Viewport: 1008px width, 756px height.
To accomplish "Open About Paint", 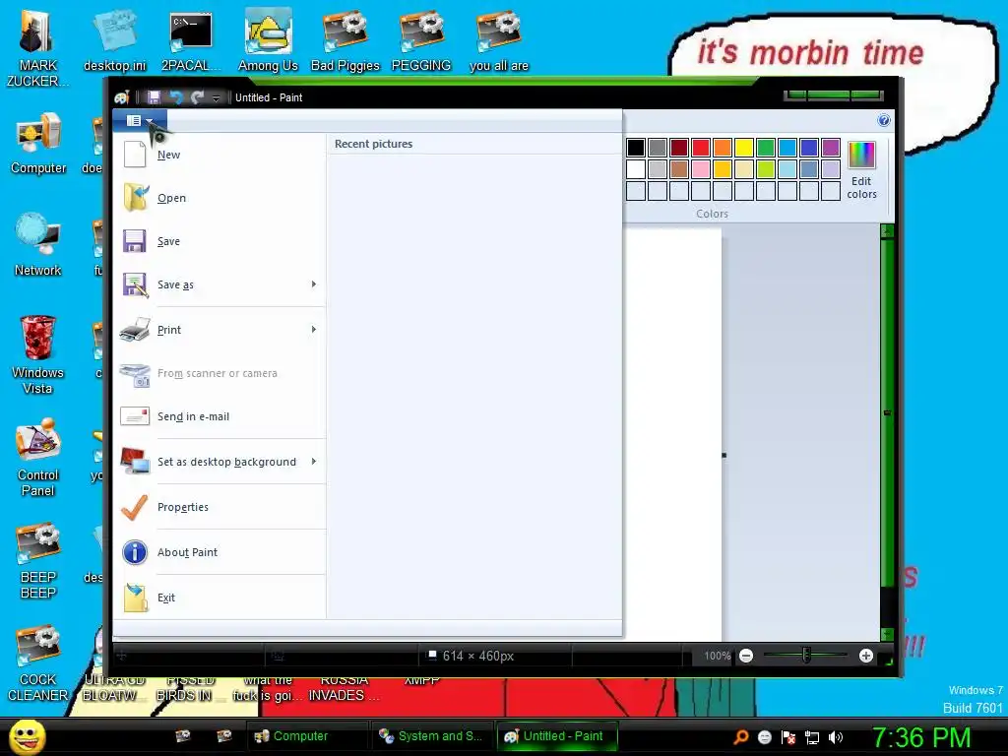I will [x=220, y=552].
